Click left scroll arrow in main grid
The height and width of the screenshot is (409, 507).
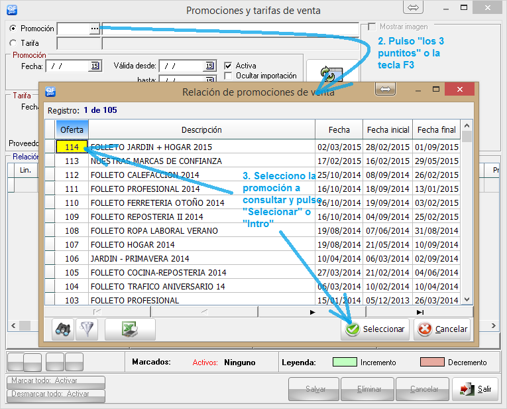pyautogui.click(x=13, y=325)
